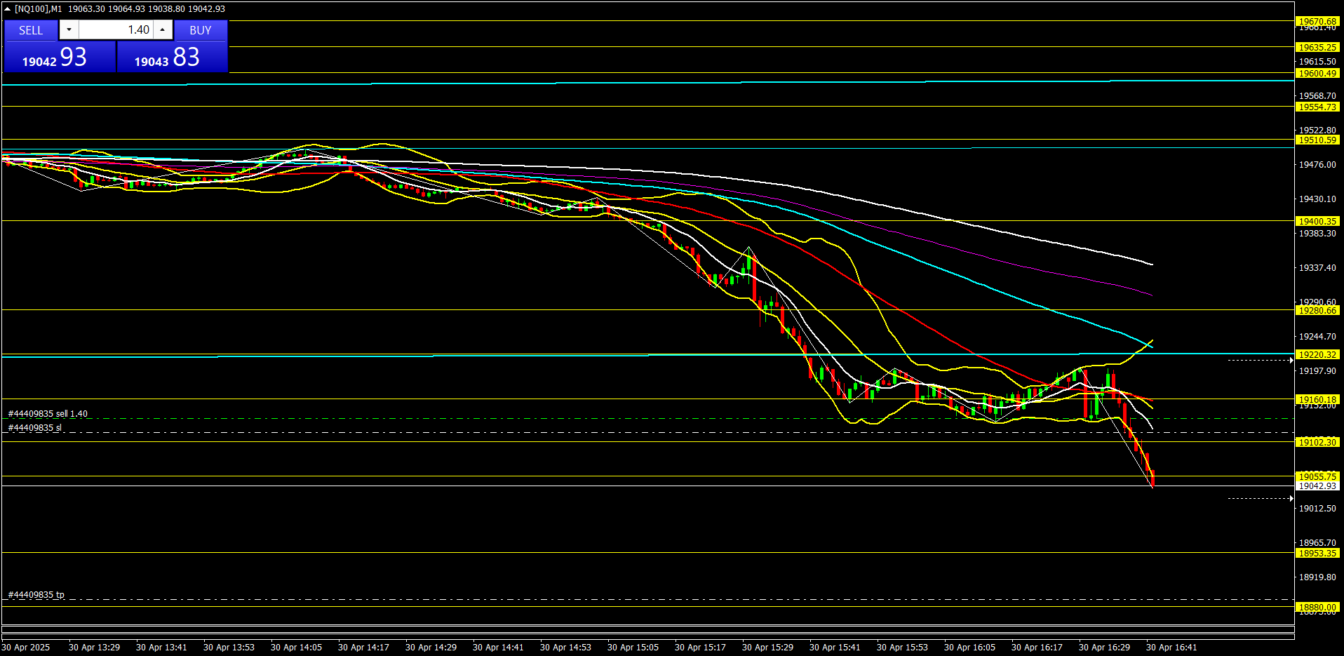Viewport: 1344px width, 656px height.
Task: Click the lower dashed arrow marker near 19012.50
Action: click(x=1290, y=498)
